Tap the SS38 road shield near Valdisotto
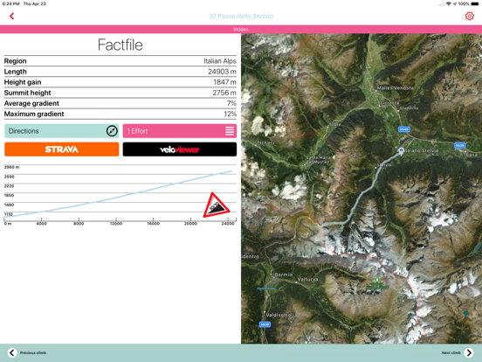Image resolution: width=482 pixels, height=362 pixels. coord(265,324)
